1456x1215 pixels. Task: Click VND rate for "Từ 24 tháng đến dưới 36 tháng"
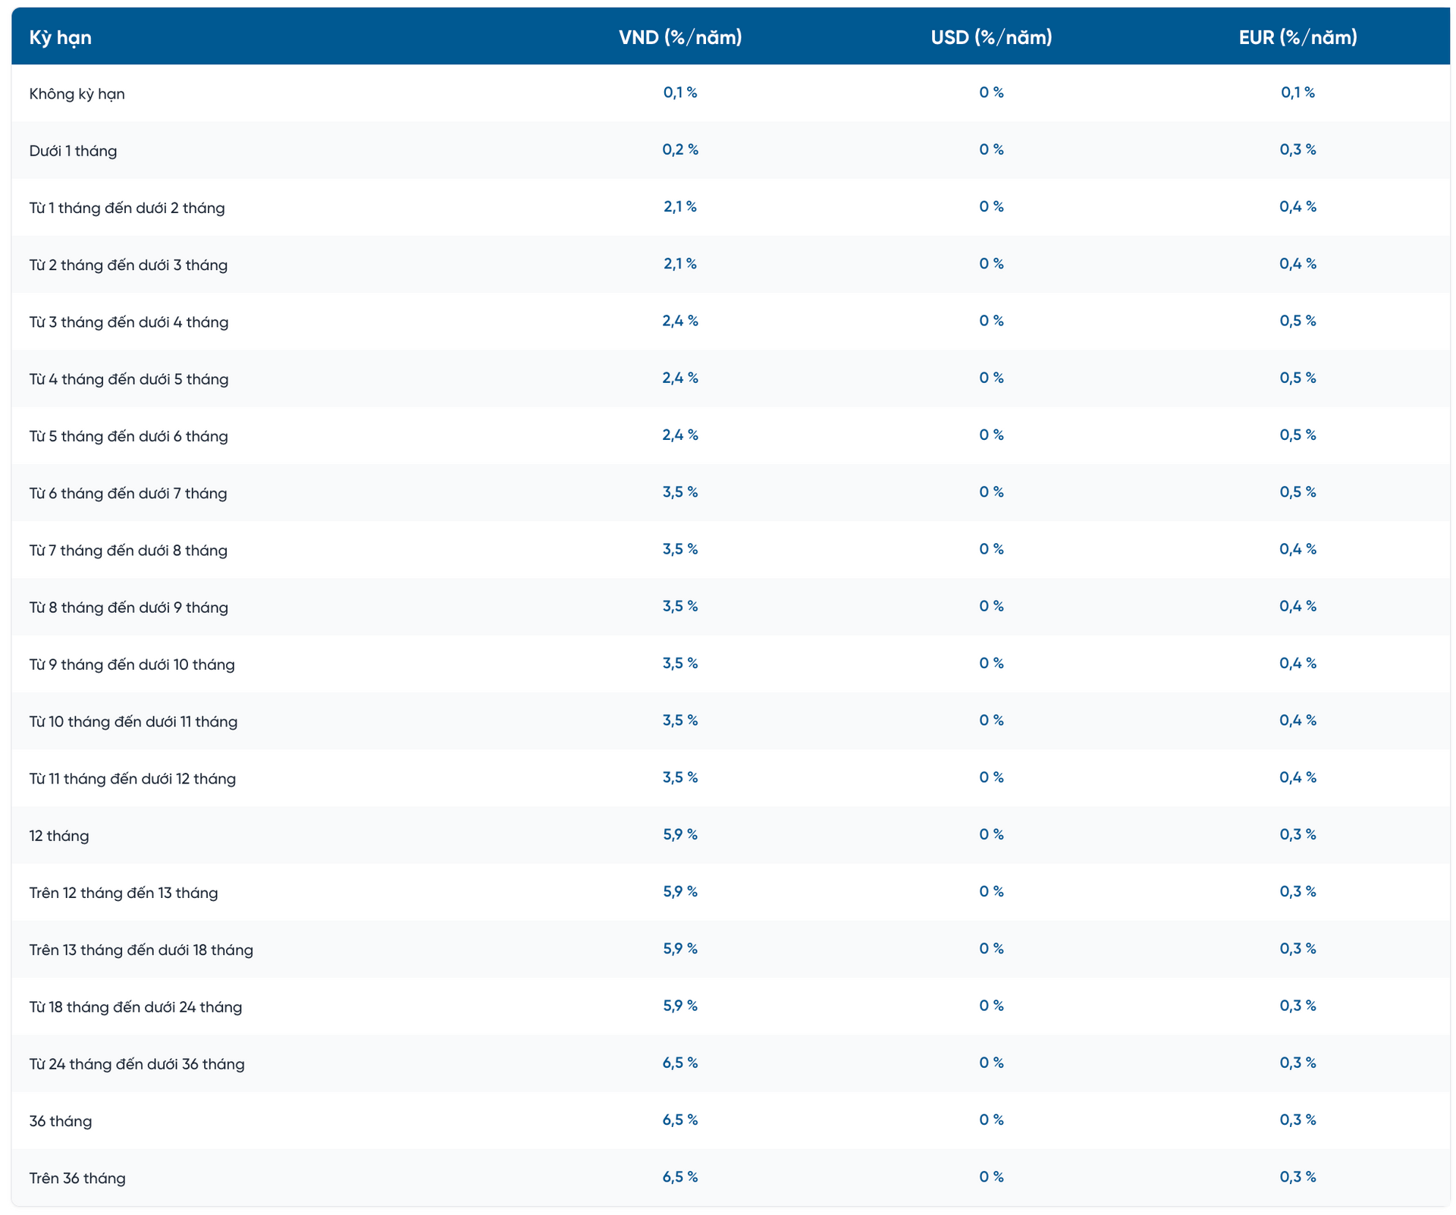[x=680, y=1063]
